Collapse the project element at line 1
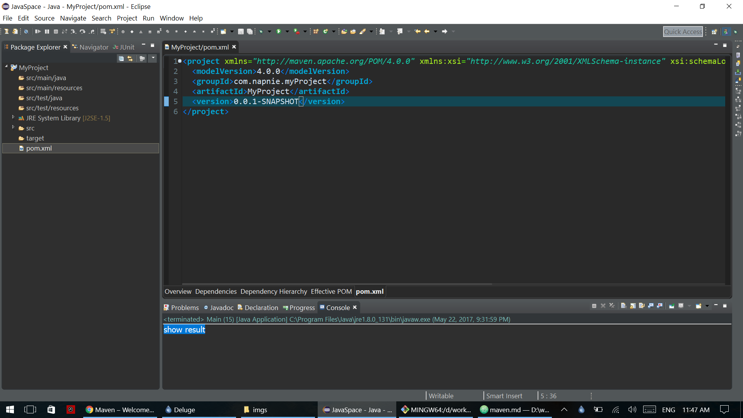Image resolution: width=743 pixels, height=418 pixels. tap(180, 61)
